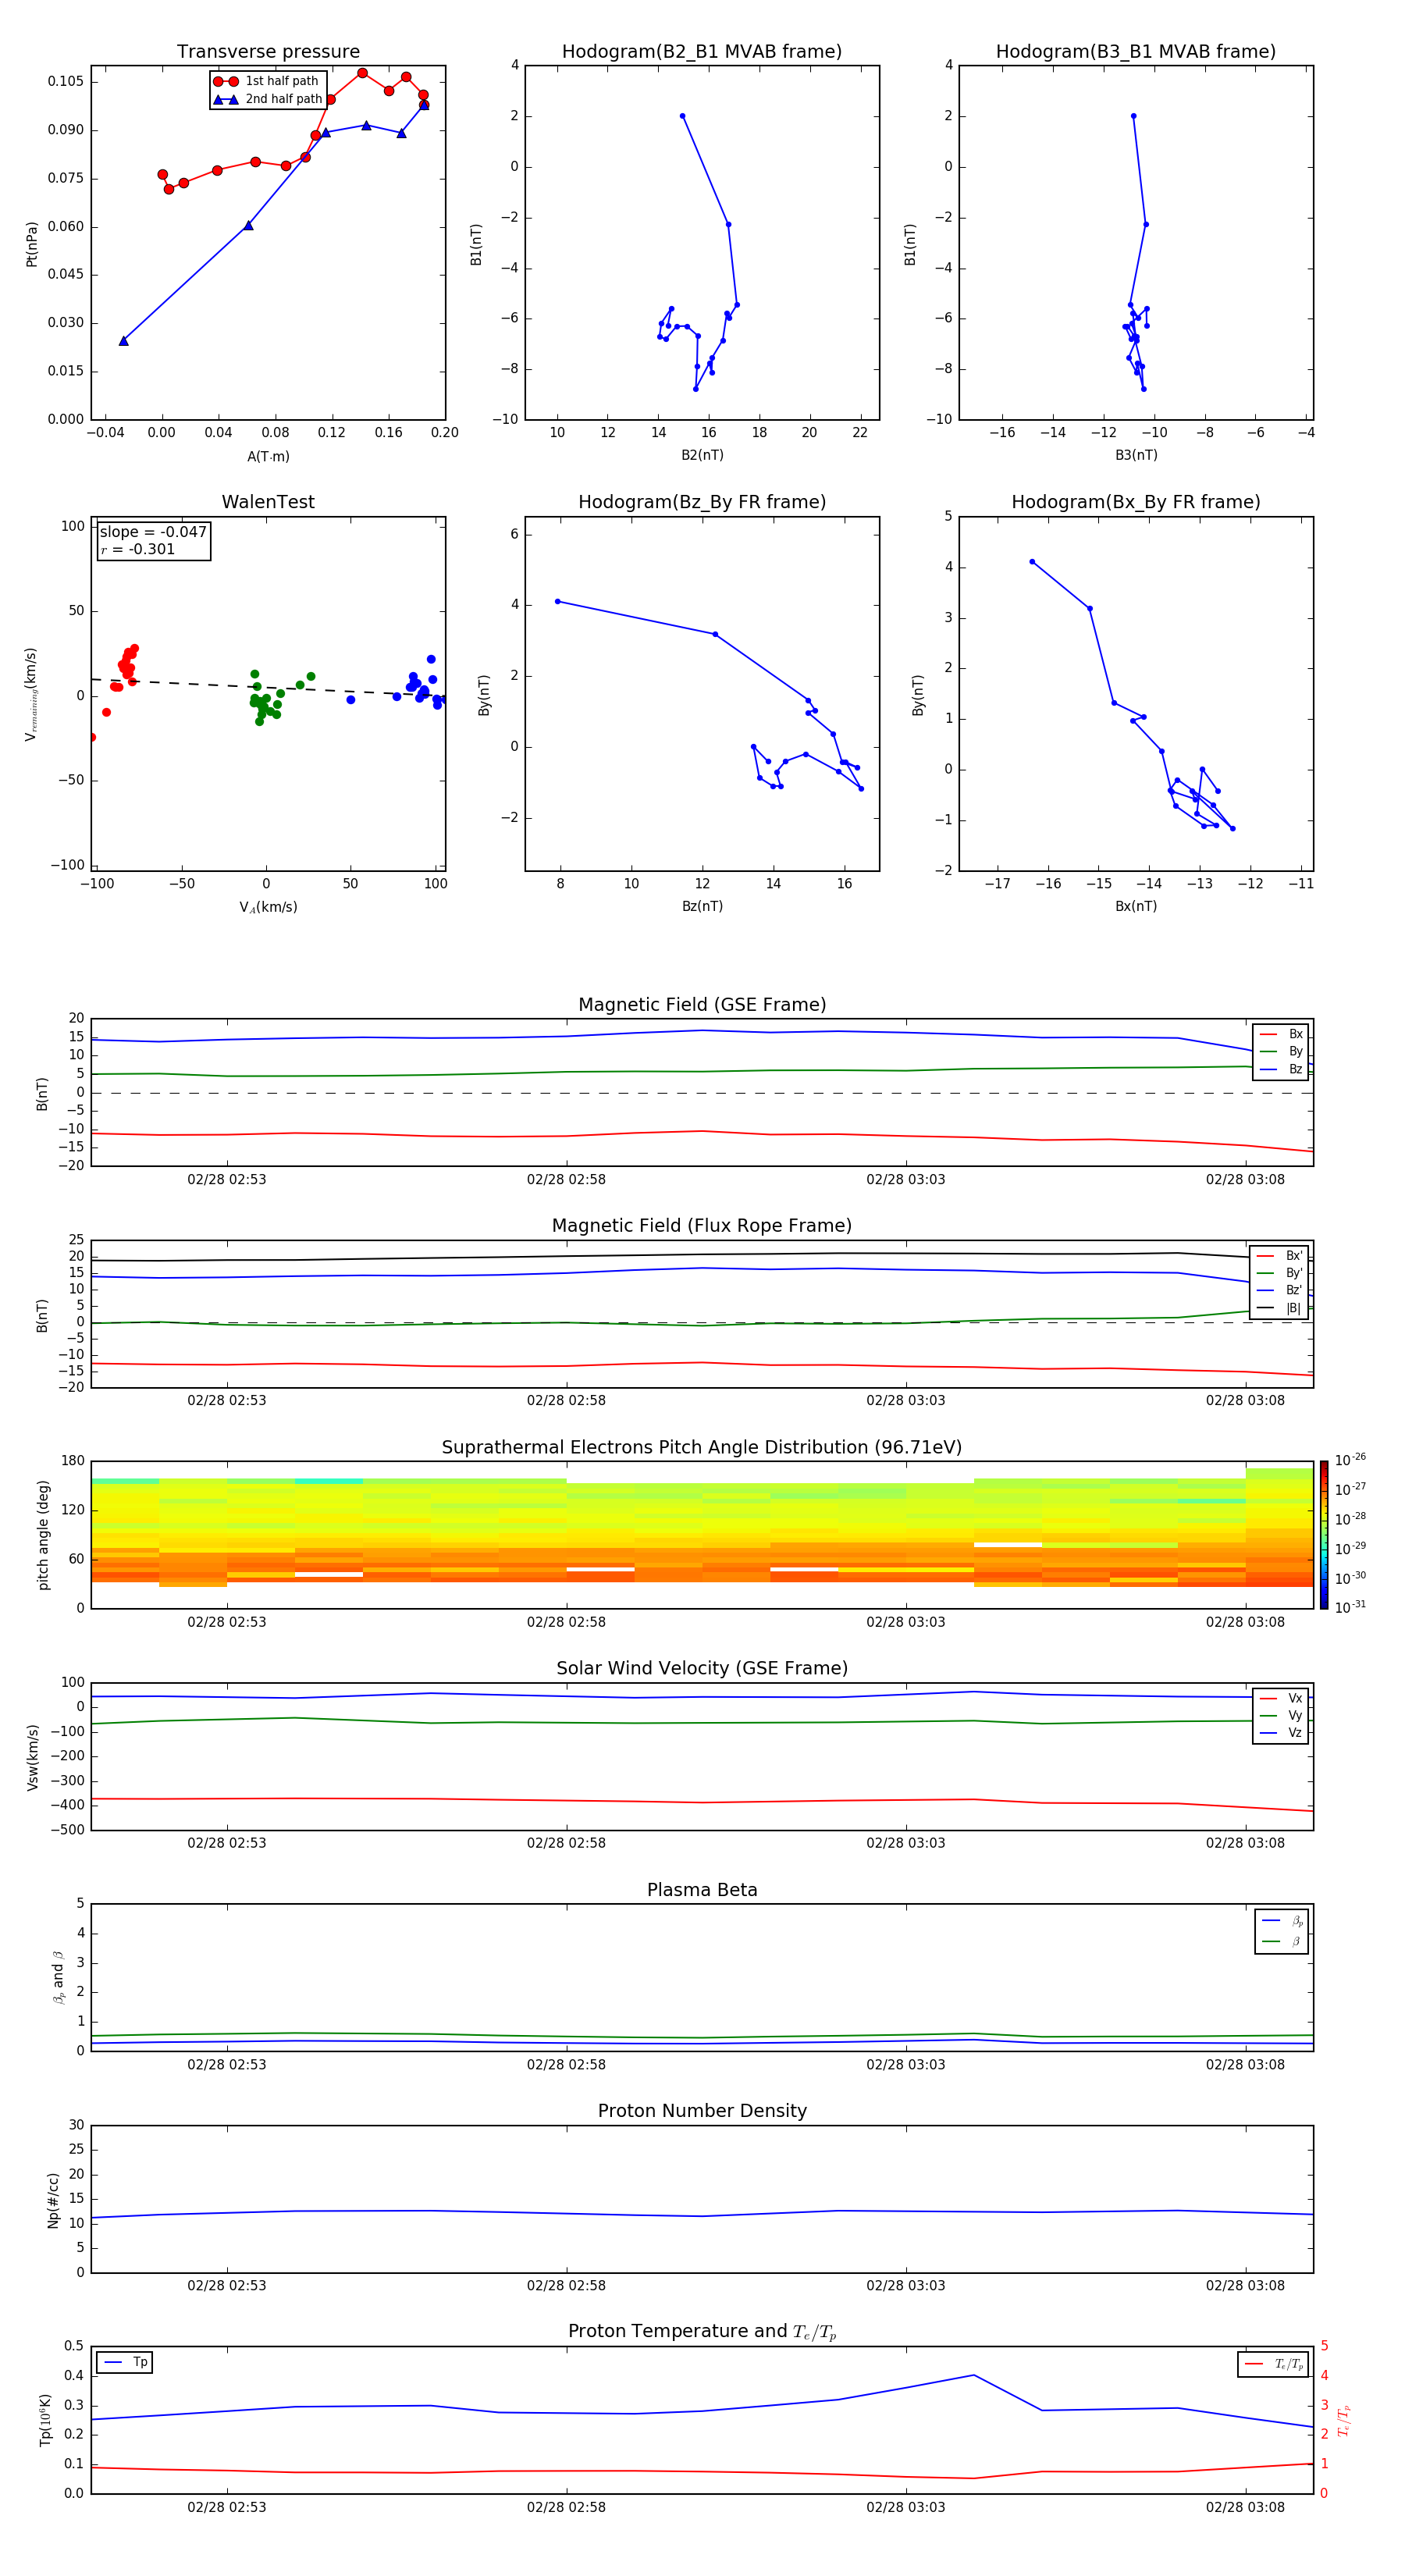The width and height of the screenshot is (1405, 2576).
Task: Click the 'WalenTest' plot title
Action: [268, 502]
